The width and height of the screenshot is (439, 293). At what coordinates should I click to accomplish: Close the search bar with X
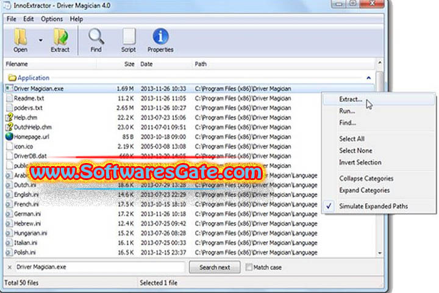pos(10,267)
